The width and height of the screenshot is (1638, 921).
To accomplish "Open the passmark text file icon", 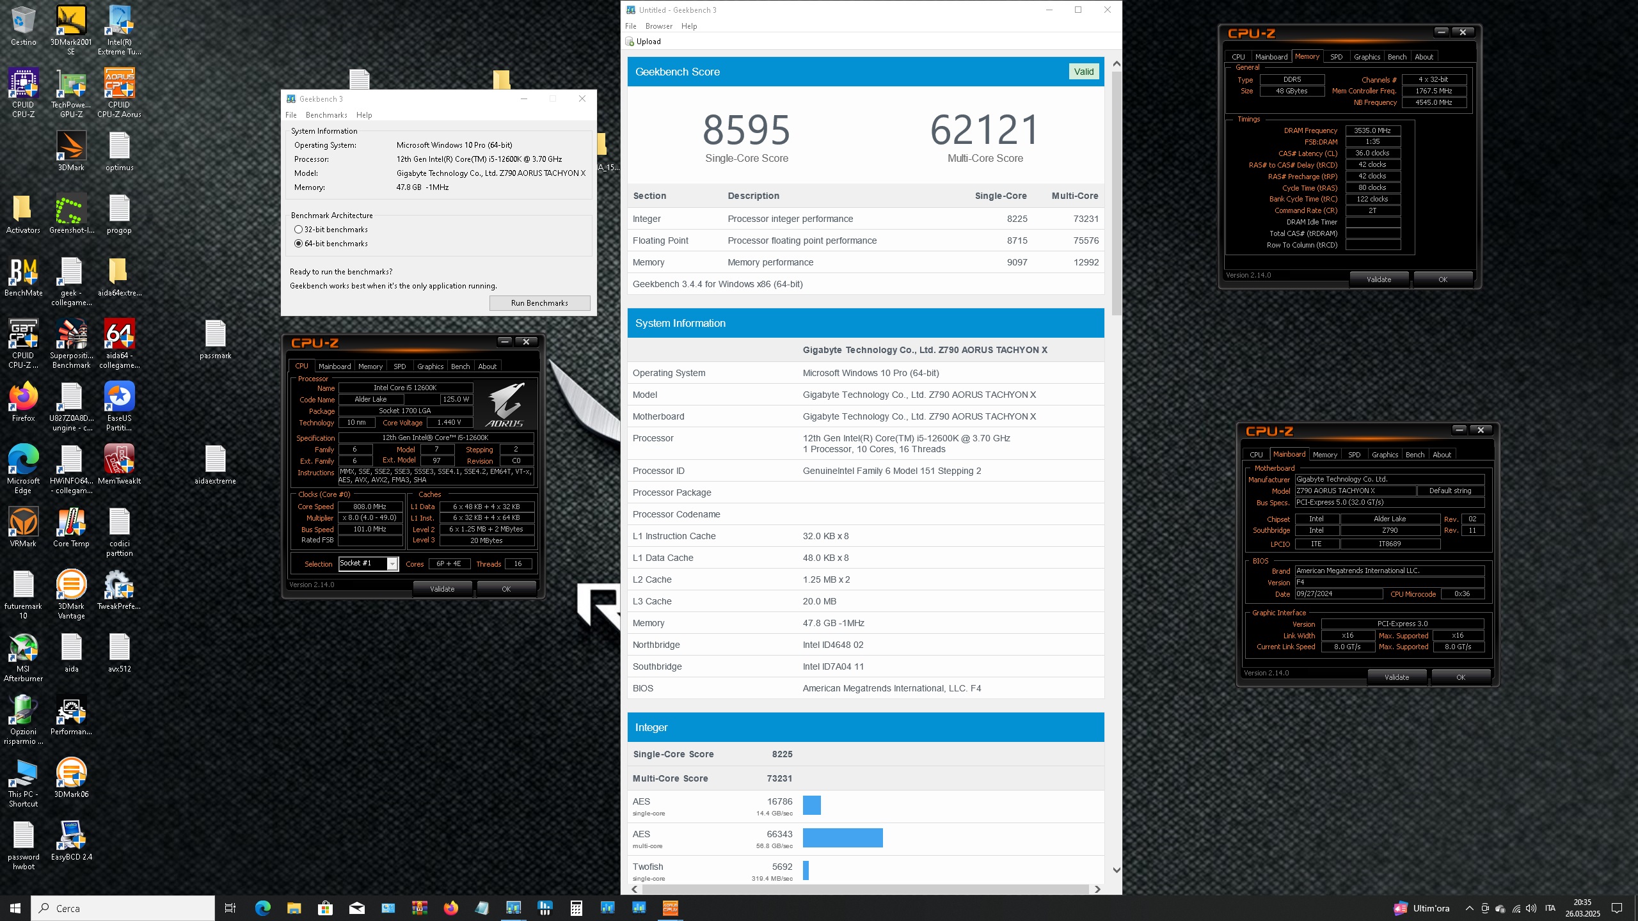I will (216, 340).
